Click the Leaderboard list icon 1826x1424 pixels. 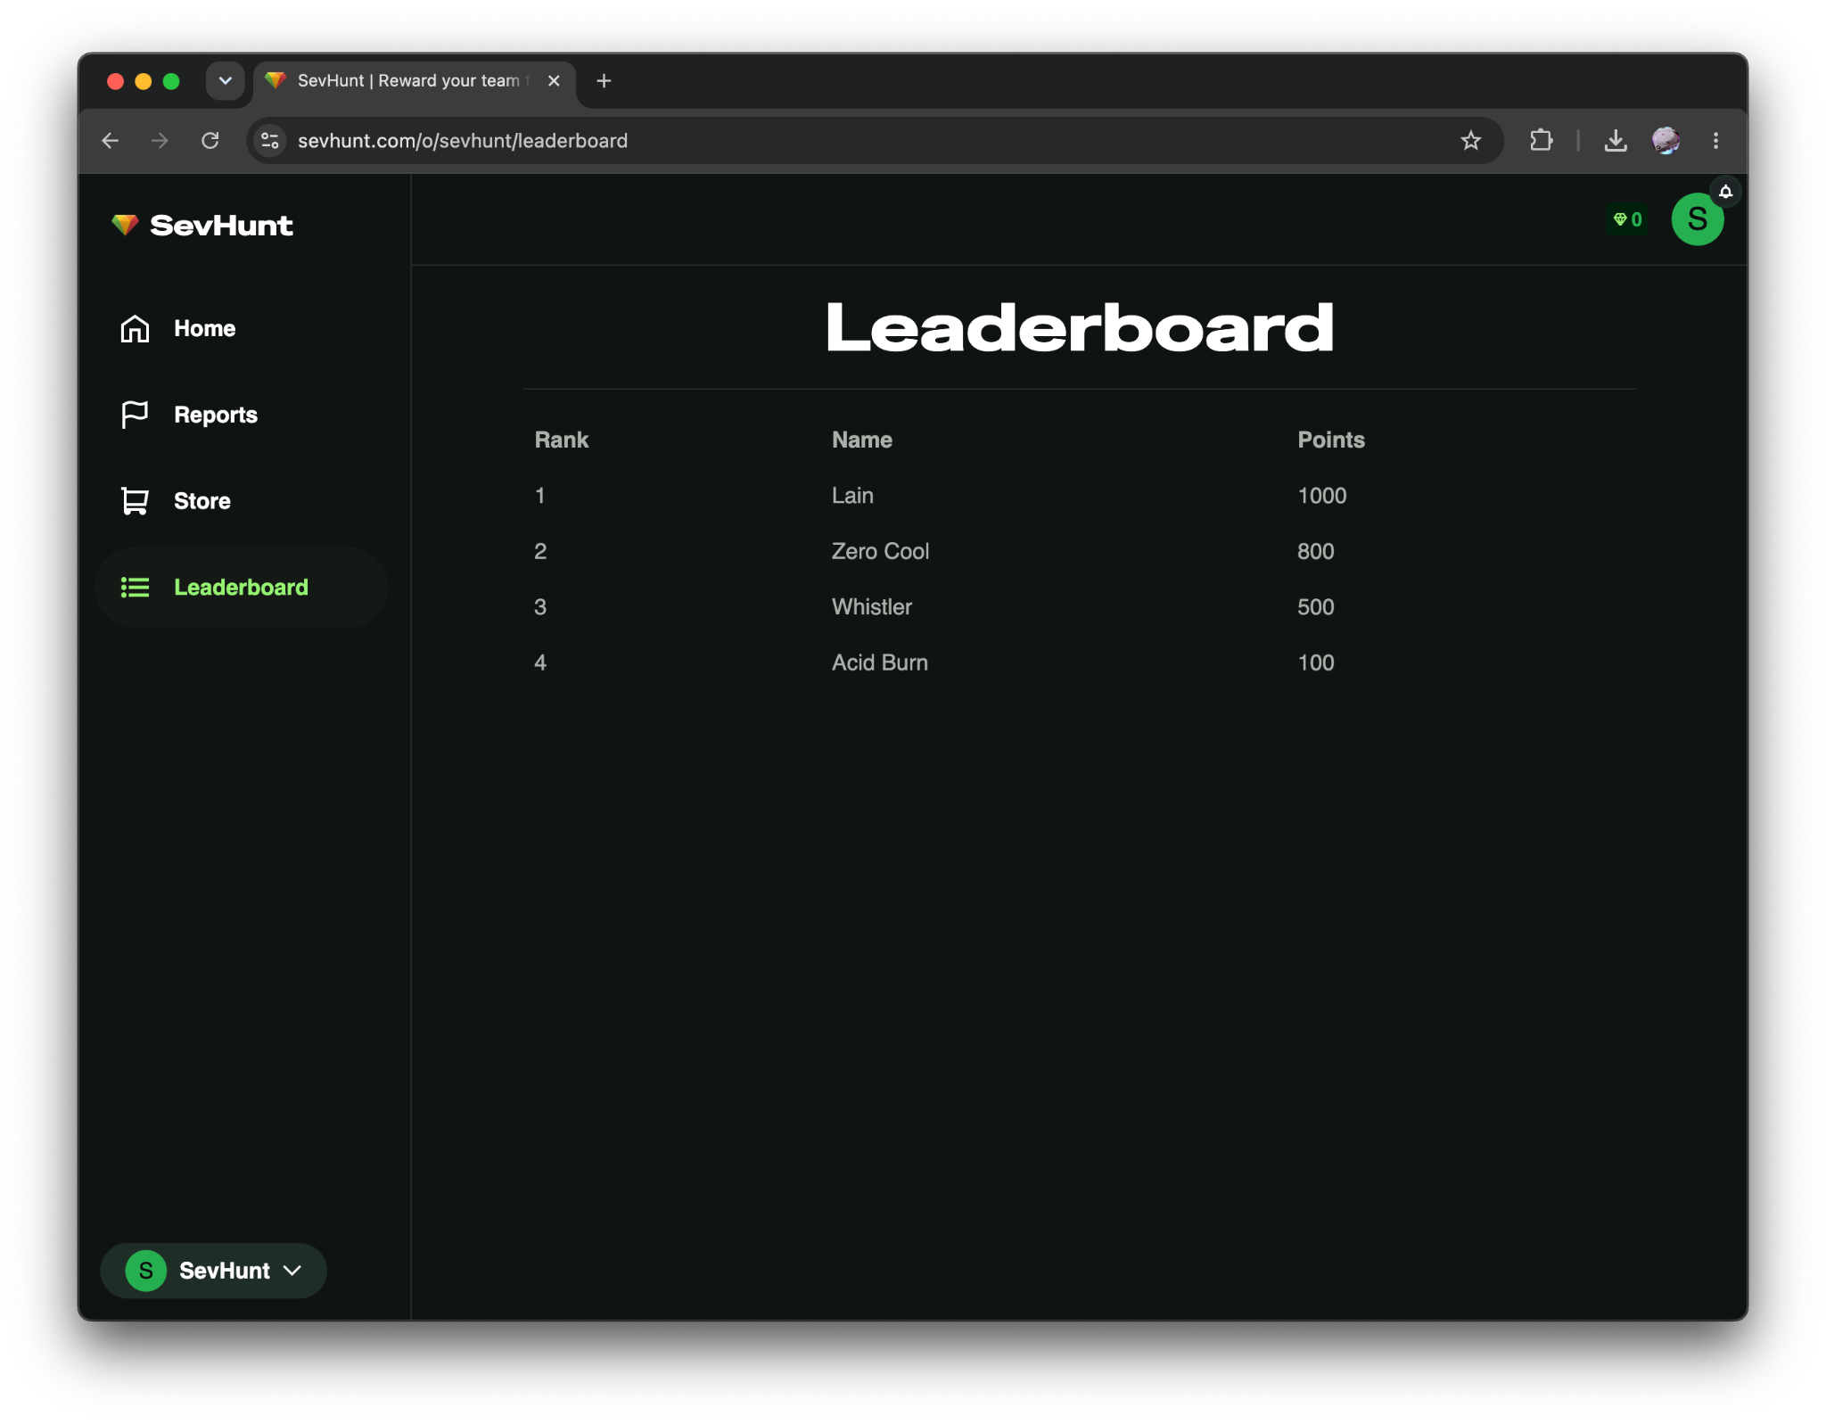pyautogui.click(x=135, y=588)
